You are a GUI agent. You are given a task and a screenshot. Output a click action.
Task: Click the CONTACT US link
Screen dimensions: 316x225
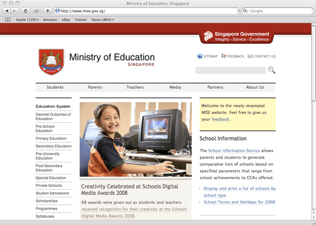(x=264, y=56)
